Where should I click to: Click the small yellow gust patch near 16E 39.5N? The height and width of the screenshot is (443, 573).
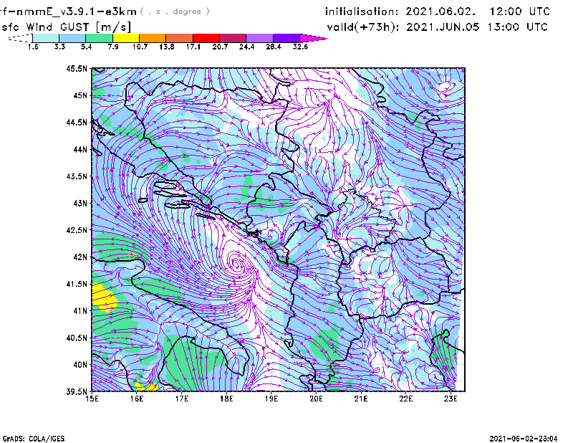point(146,386)
